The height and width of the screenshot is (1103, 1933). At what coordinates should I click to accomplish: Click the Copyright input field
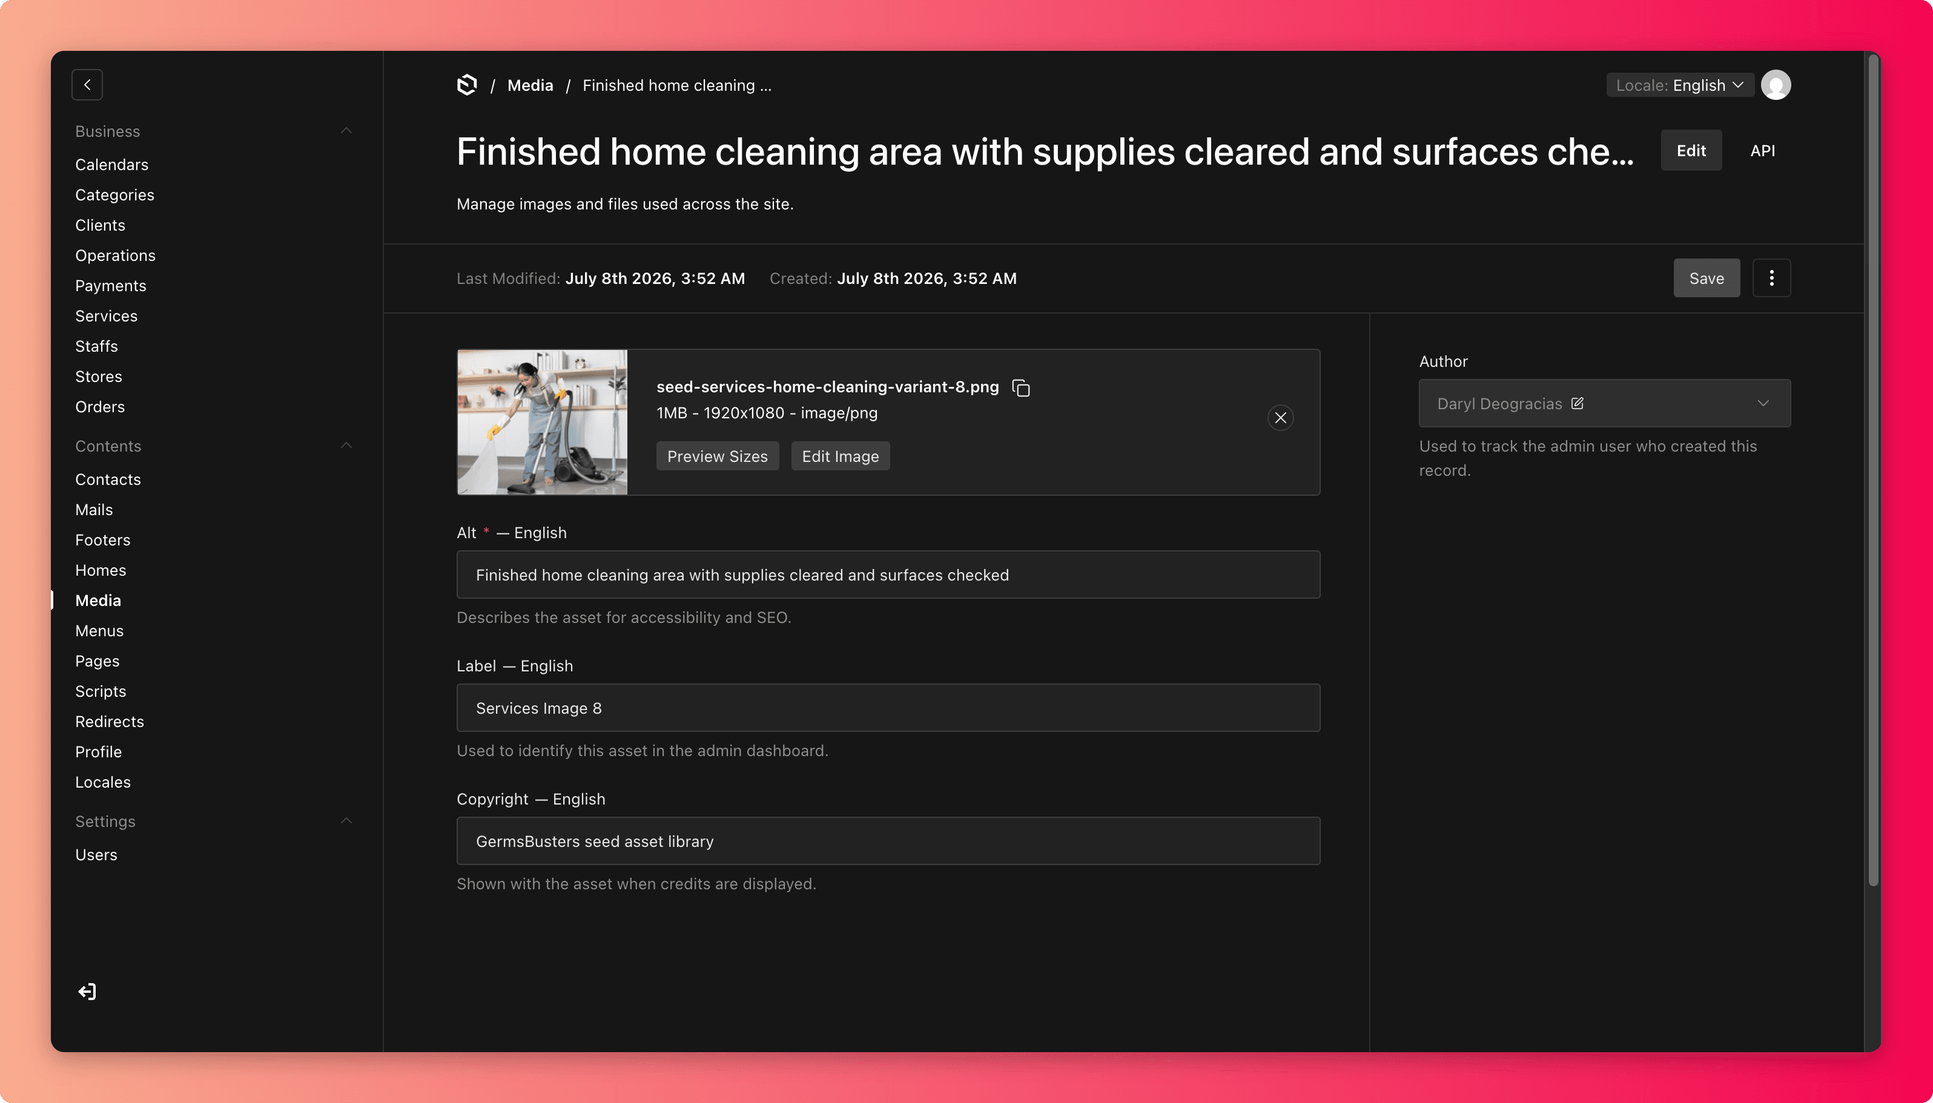pos(888,841)
